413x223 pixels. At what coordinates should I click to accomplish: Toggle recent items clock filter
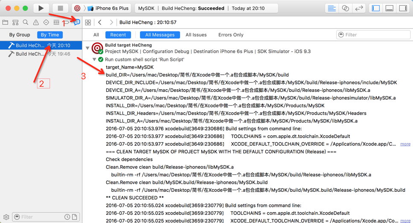pos(67,217)
